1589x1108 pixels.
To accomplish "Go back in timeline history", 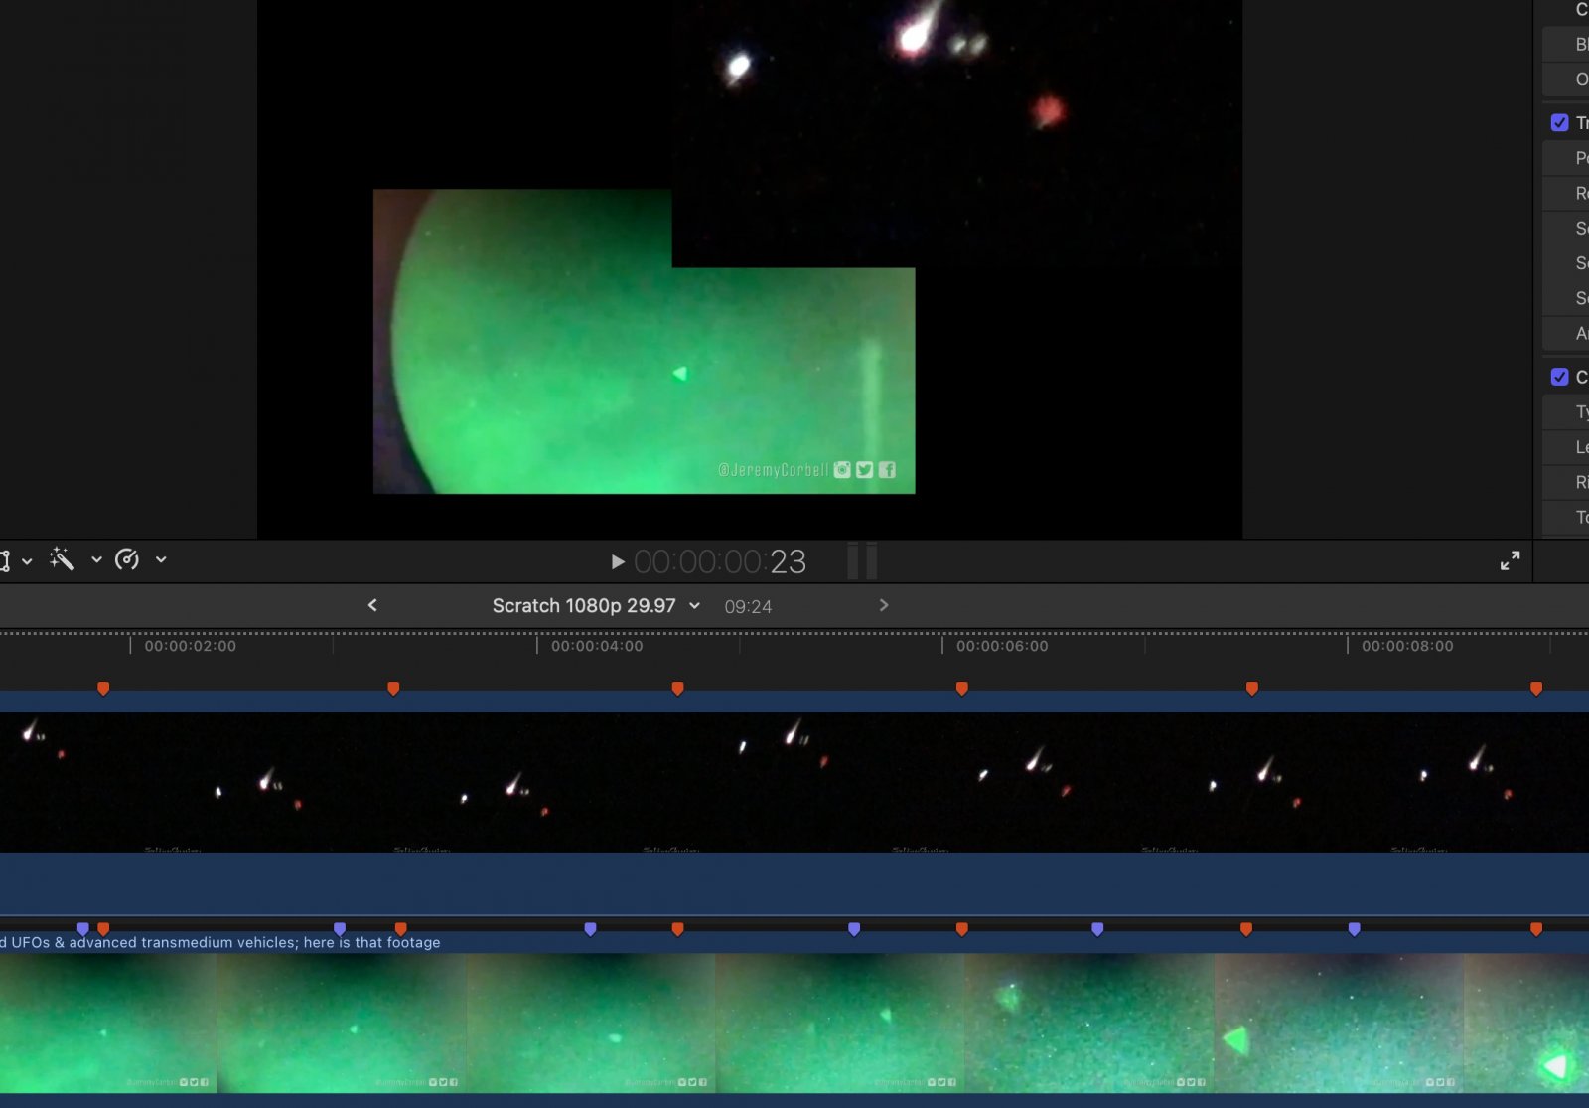I will pyautogui.click(x=372, y=605).
